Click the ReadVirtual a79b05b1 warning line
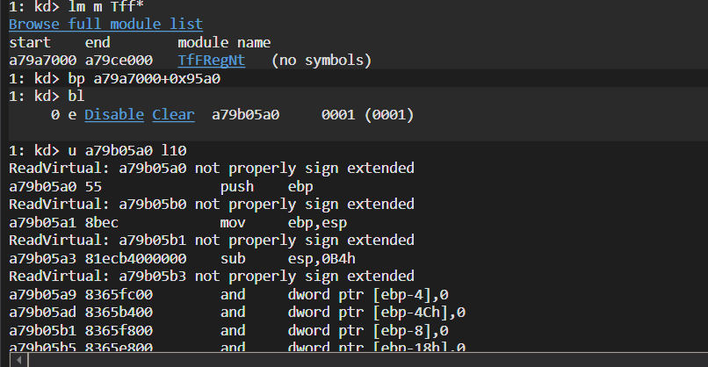The height and width of the screenshot is (367, 708). coord(212,241)
